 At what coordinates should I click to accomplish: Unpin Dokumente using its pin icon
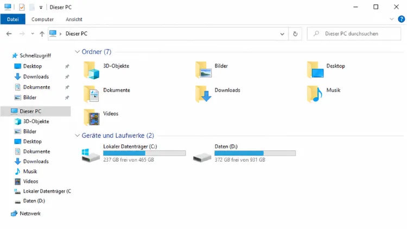67,87
